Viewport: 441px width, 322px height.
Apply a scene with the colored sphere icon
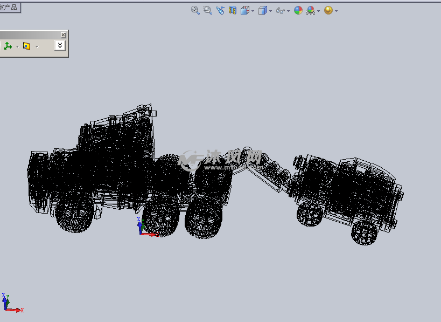coord(298,10)
